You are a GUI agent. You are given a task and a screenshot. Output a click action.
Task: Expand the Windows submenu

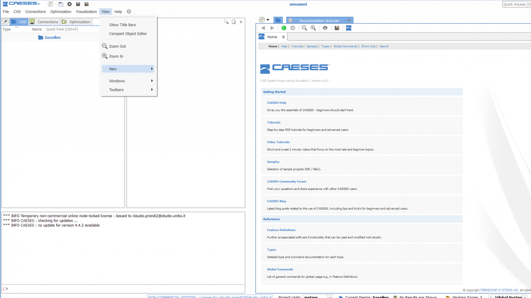coord(129,81)
